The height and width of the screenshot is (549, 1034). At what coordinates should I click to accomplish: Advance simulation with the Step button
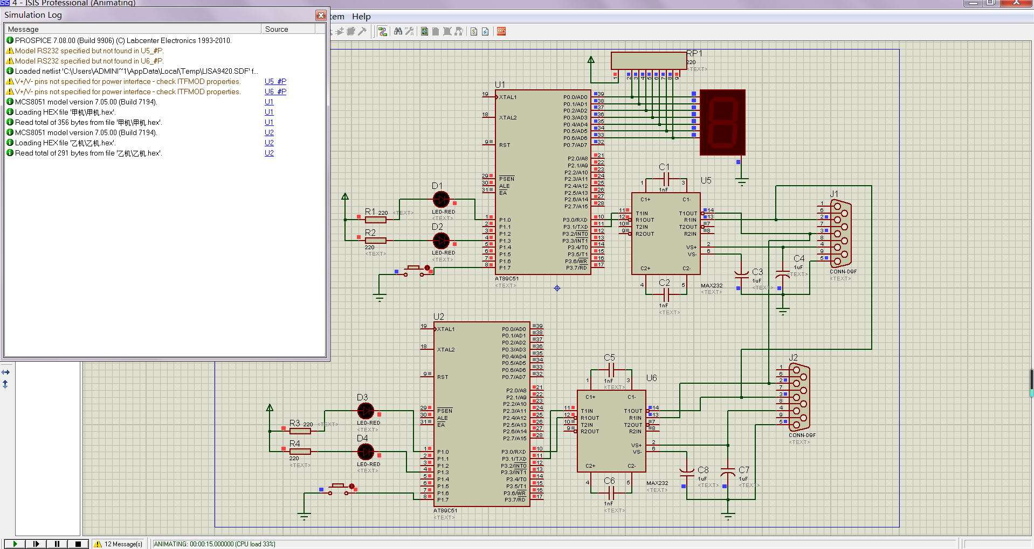tap(36, 544)
